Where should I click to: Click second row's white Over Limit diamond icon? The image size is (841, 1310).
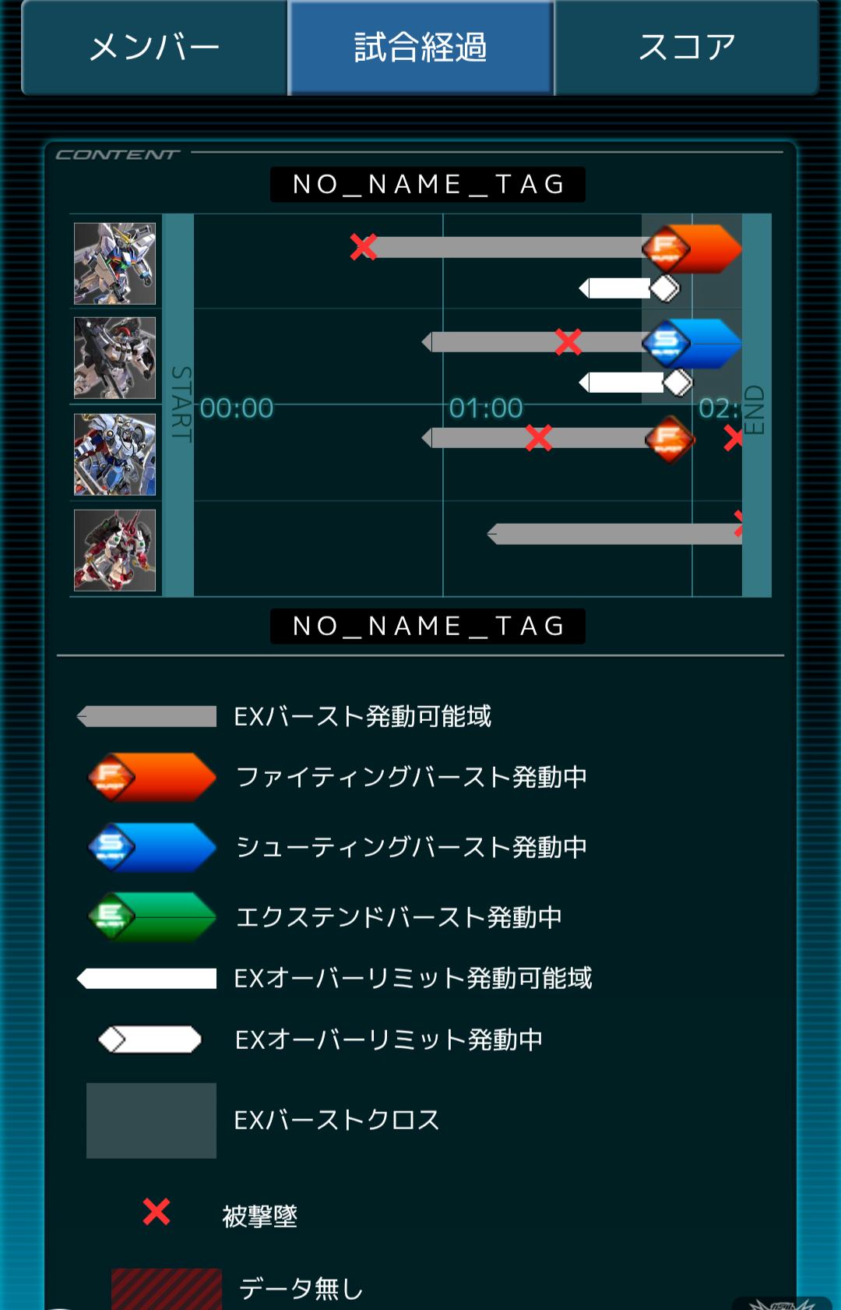point(677,383)
